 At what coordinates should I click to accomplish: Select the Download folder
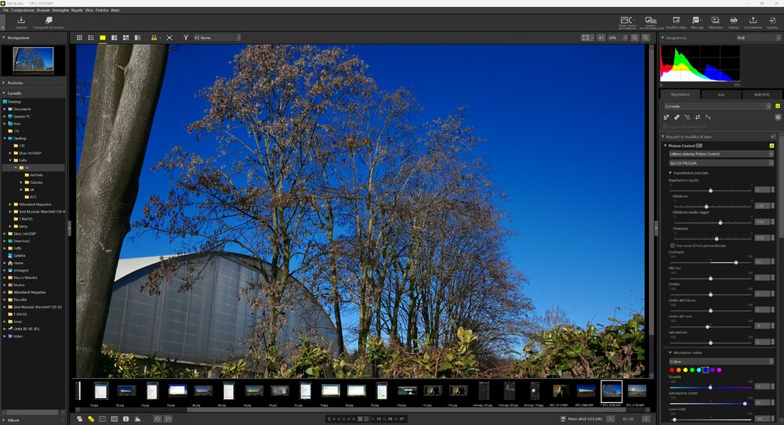[21, 241]
